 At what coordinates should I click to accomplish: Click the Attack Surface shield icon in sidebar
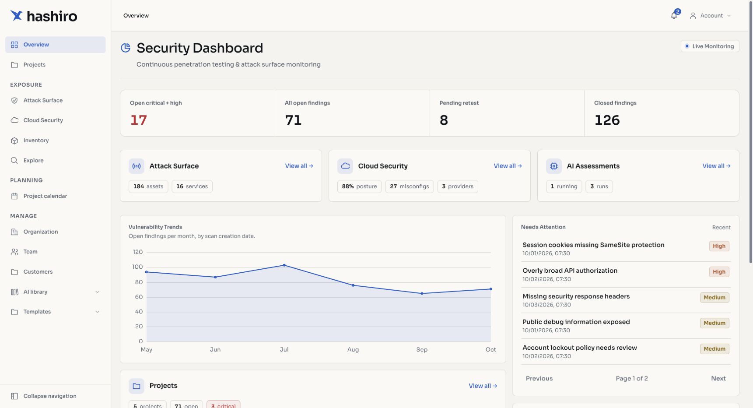click(14, 100)
